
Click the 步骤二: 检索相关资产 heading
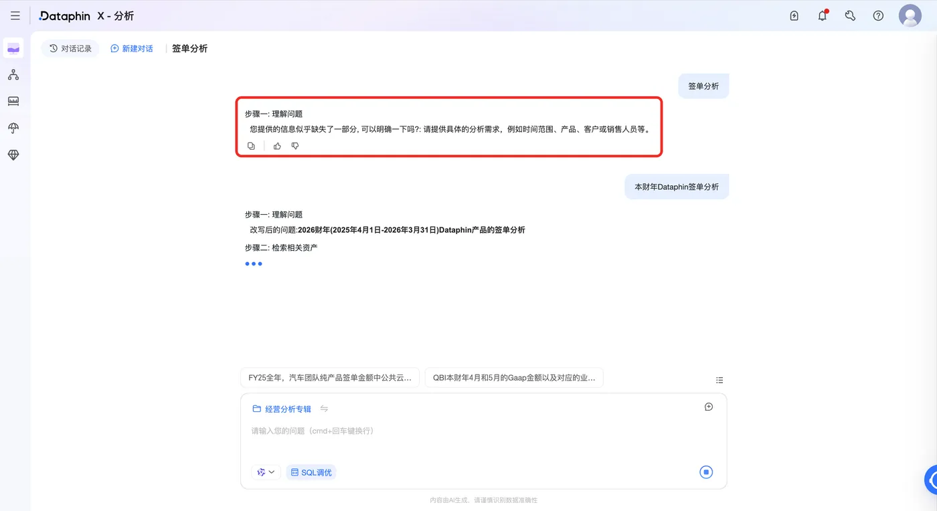tap(281, 247)
